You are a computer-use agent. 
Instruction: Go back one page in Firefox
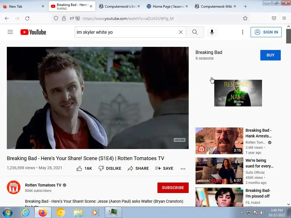7,18
